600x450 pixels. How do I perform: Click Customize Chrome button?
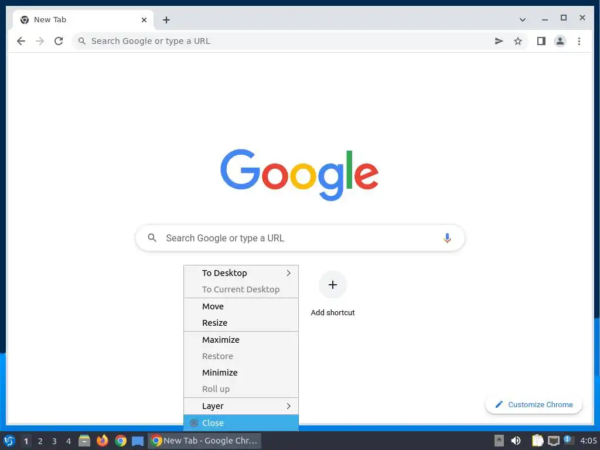[534, 404]
